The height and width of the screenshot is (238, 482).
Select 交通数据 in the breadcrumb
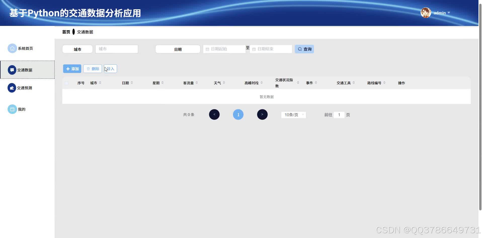[x=85, y=32]
